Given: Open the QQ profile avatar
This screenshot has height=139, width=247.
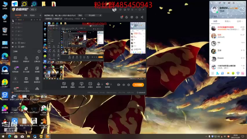Looking at the screenshot, I should (x=214, y=10).
